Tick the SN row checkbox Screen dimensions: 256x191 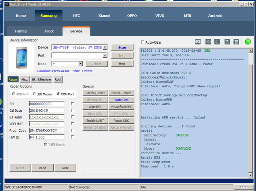72,104
